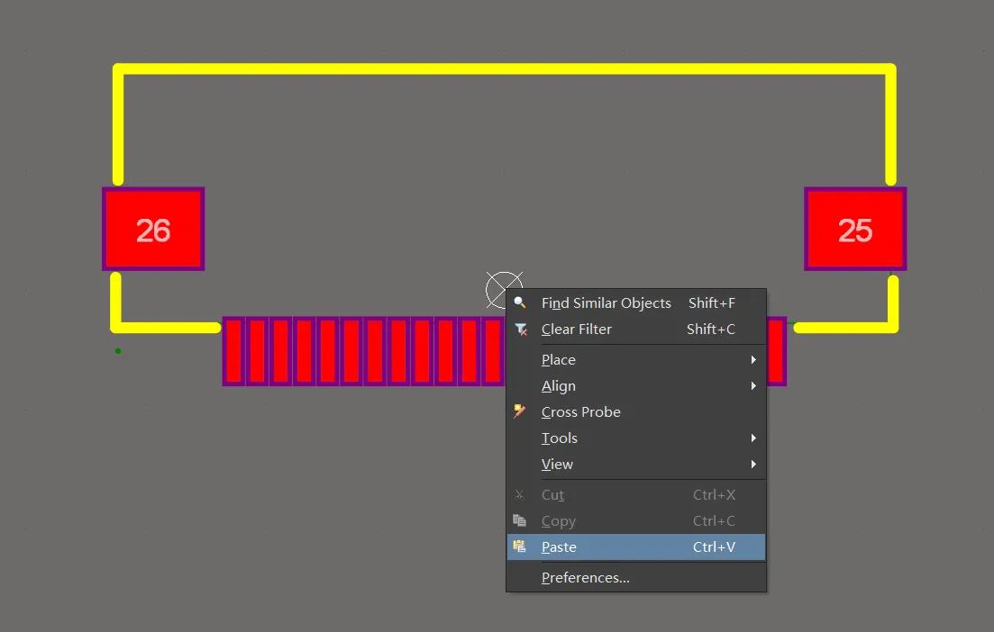The width and height of the screenshot is (994, 632).
Task: Open the View submenu
Action: point(636,465)
